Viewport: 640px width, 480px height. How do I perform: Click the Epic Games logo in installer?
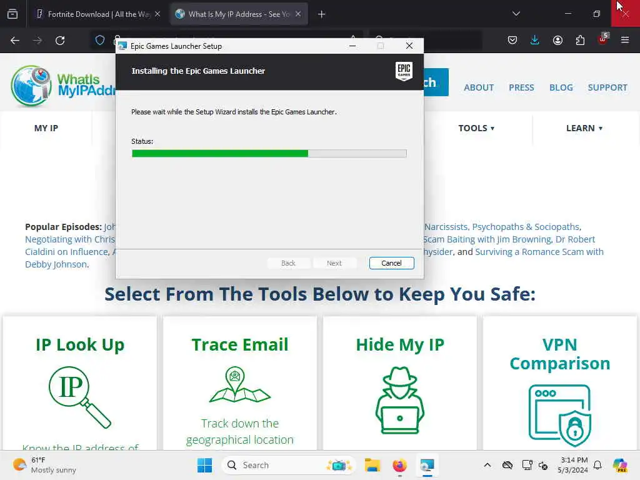point(404,71)
